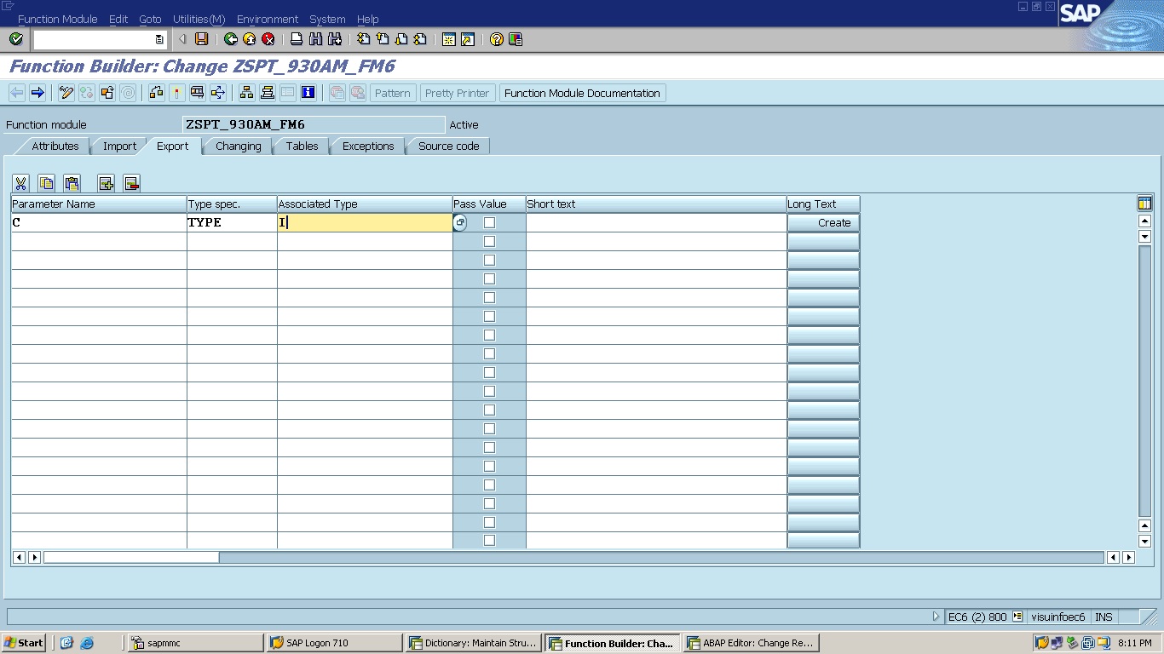The width and height of the screenshot is (1164, 654).
Task: Click the horizontal scrollbar thumb below the table
Action: pos(131,557)
